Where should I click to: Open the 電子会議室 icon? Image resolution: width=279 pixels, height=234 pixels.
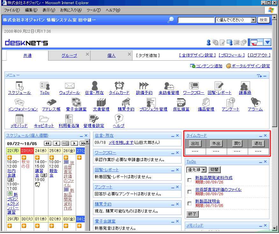click(76, 102)
